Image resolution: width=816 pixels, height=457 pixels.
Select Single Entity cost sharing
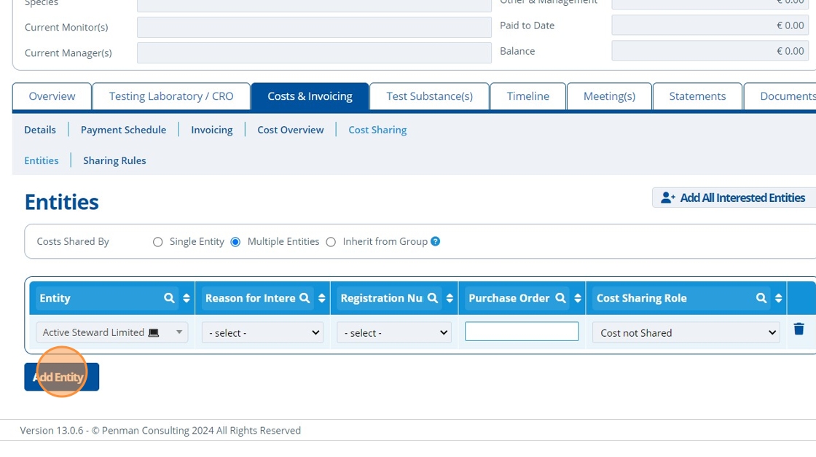(157, 242)
